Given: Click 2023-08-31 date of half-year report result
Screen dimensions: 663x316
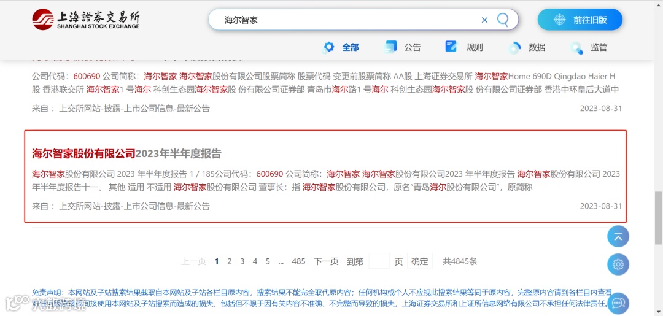Looking at the screenshot, I should coord(601,206).
